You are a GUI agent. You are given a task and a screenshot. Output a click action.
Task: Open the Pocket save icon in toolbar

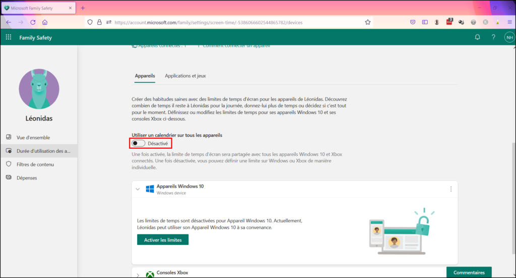tap(413, 22)
